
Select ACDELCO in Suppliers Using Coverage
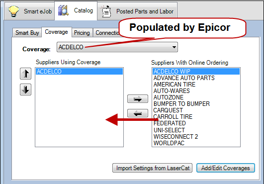pos(80,72)
